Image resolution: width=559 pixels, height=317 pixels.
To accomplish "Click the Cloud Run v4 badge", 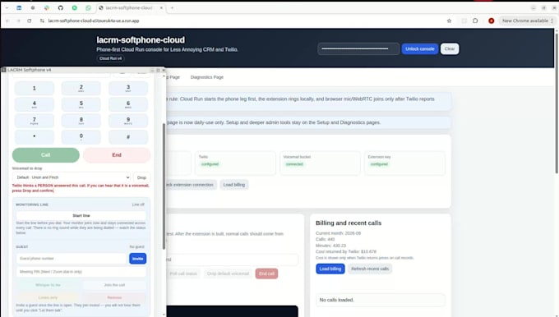I will coord(110,58).
